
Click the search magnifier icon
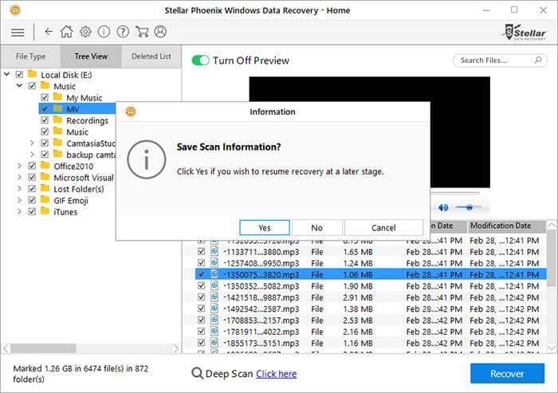pos(538,60)
